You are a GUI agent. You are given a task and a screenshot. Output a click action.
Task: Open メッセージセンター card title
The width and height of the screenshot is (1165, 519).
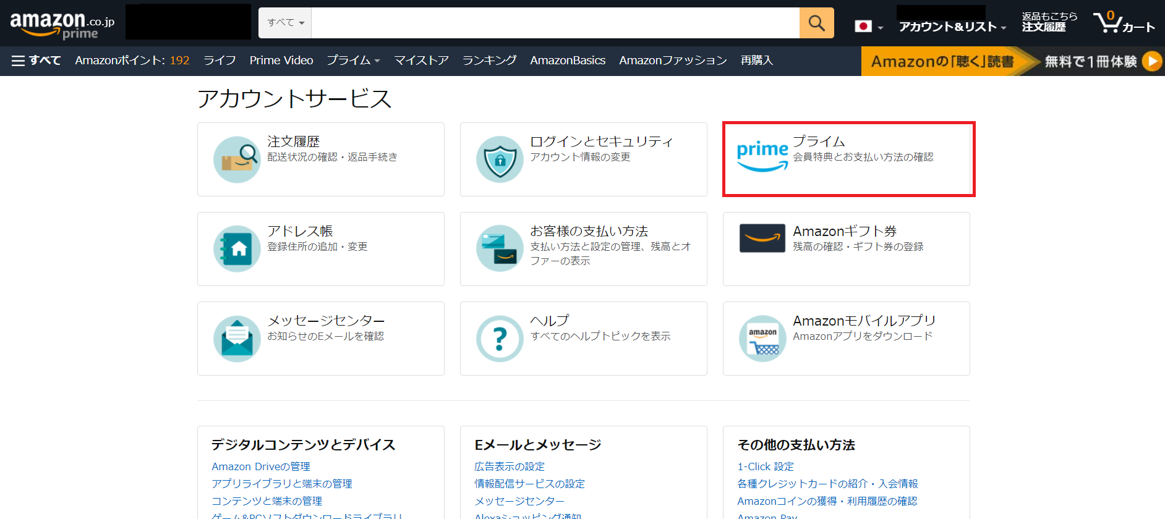tap(326, 321)
